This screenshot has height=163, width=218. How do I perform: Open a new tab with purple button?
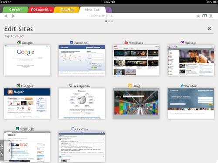coord(109,10)
